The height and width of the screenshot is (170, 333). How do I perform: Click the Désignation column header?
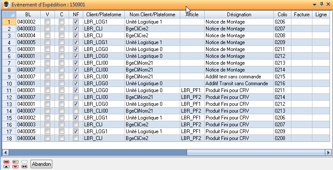point(239,15)
